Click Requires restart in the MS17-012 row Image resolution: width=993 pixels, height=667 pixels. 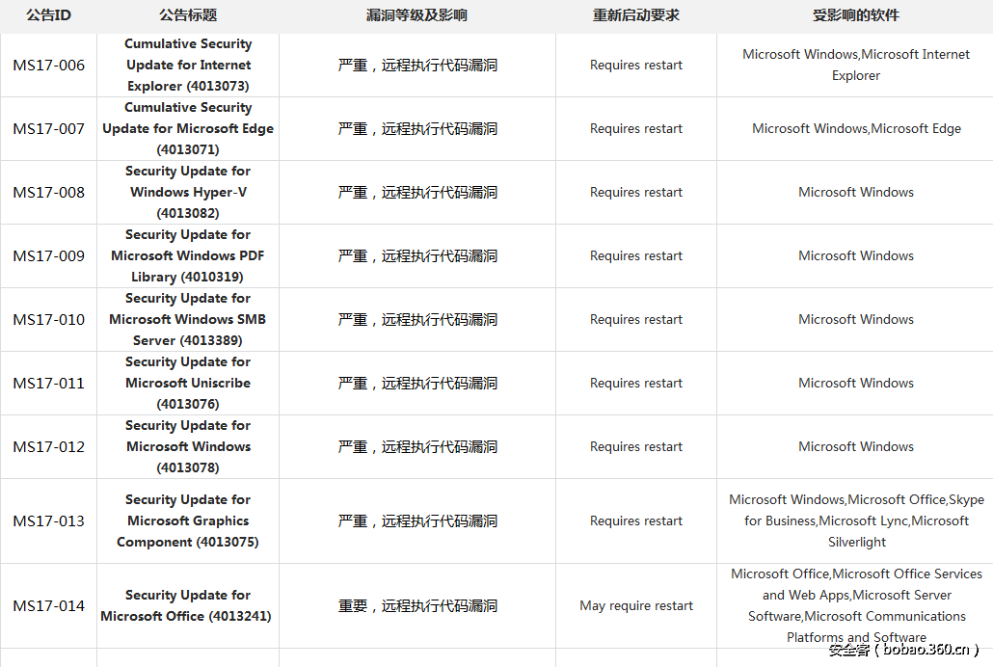[636, 446]
